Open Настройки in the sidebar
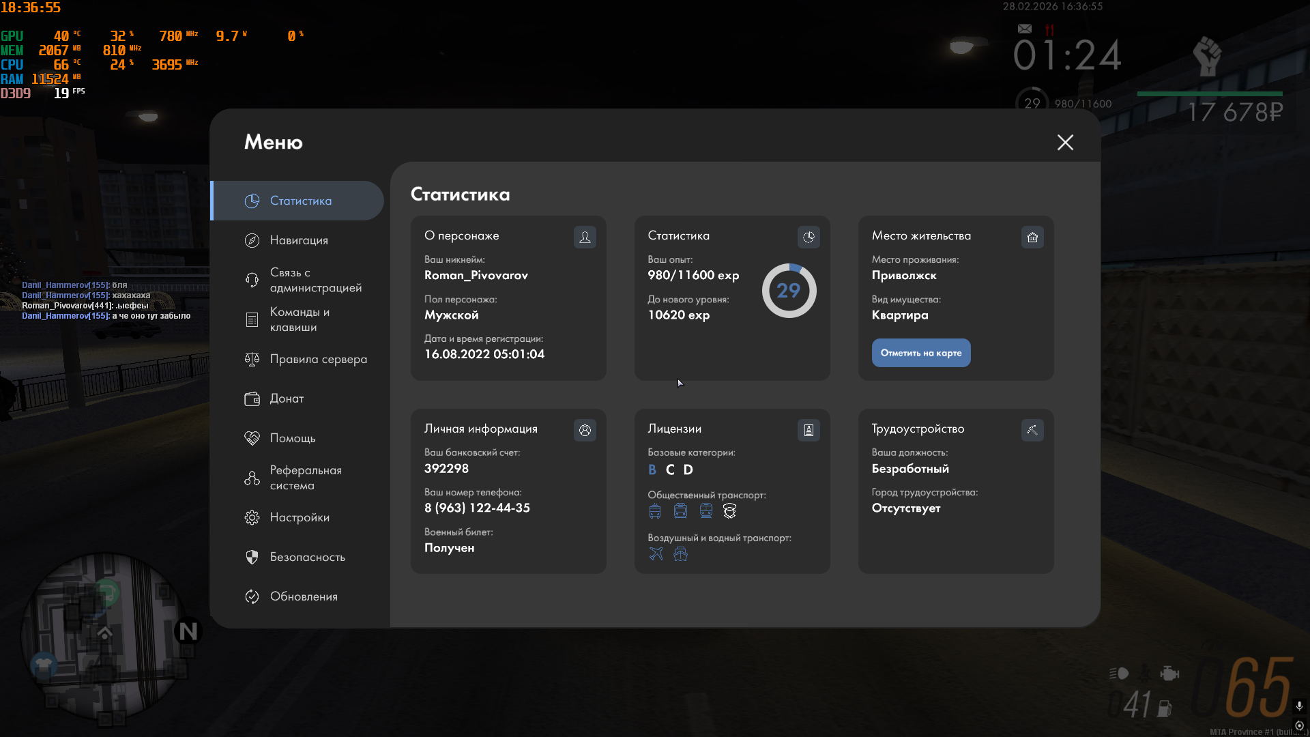This screenshot has width=1310, height=737. pos(299,517)
